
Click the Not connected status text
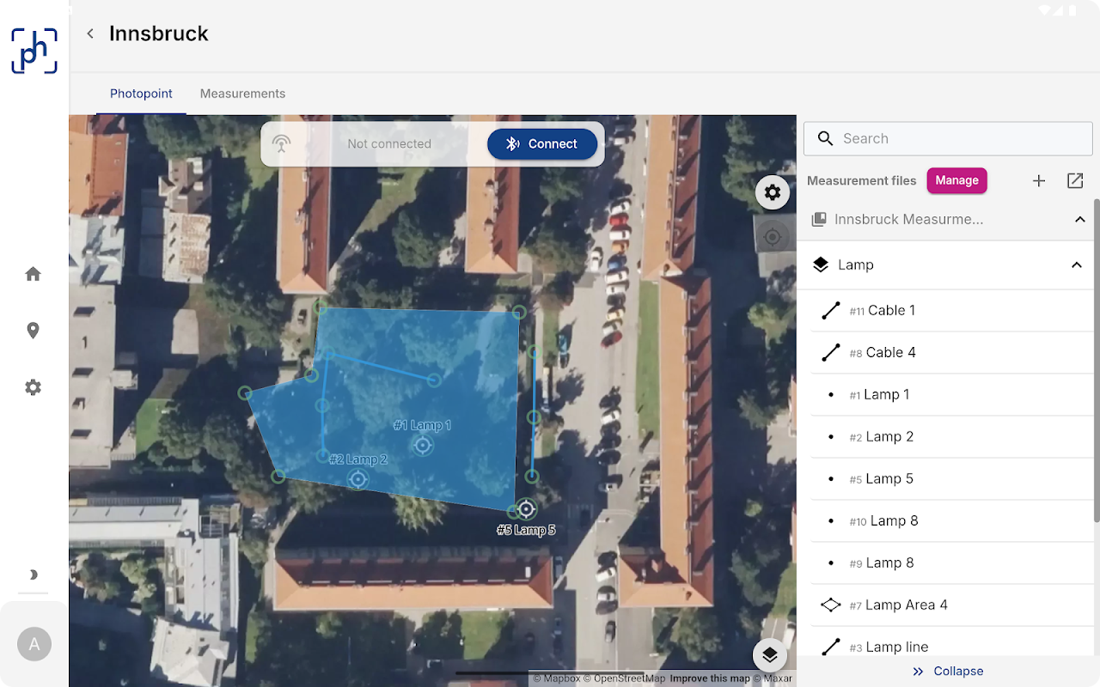pos(389,144)
